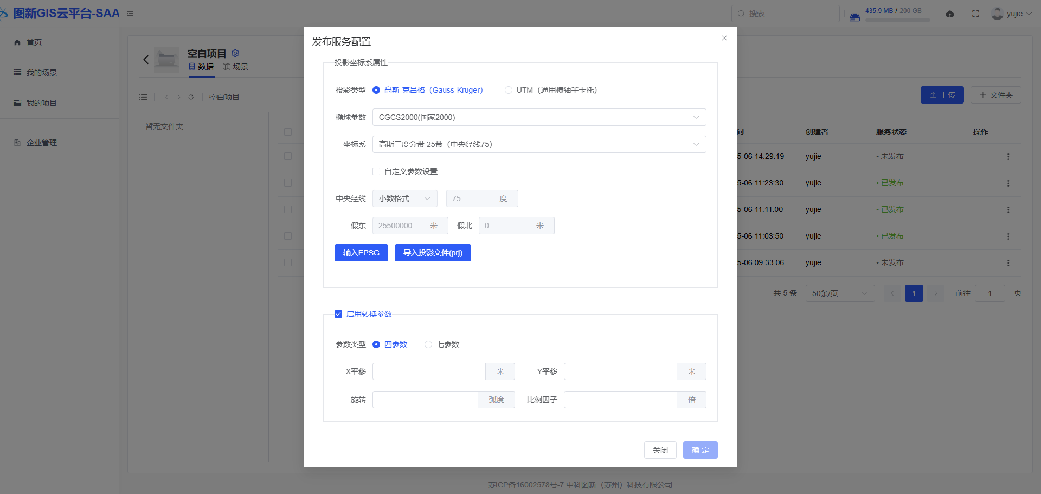The image size is (1041, 494).
Task: Click the X平移 input field
Action: [x=429, y=371]
